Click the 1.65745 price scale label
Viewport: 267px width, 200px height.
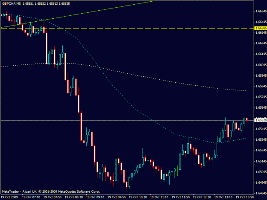coord(261,97)
